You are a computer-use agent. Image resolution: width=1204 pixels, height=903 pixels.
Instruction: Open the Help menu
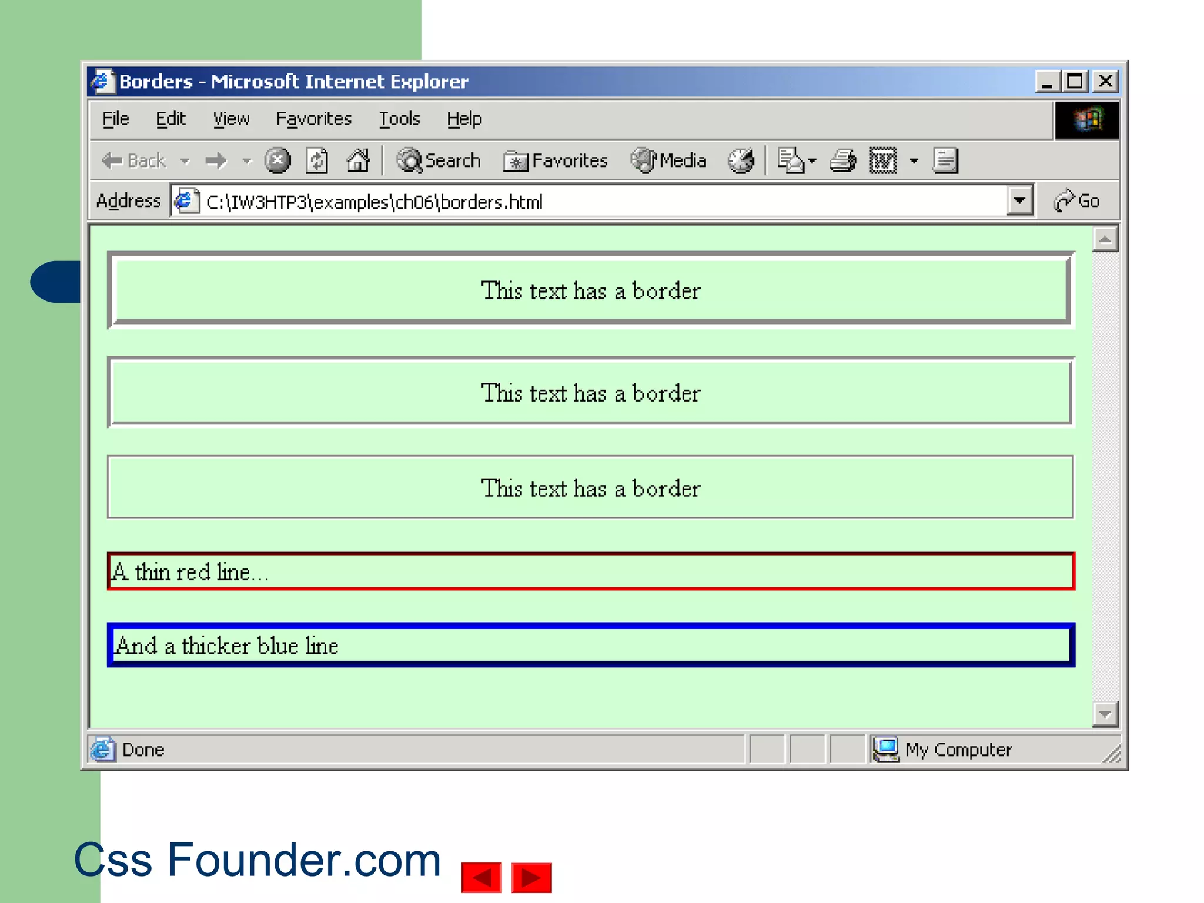tap(464, 119)
